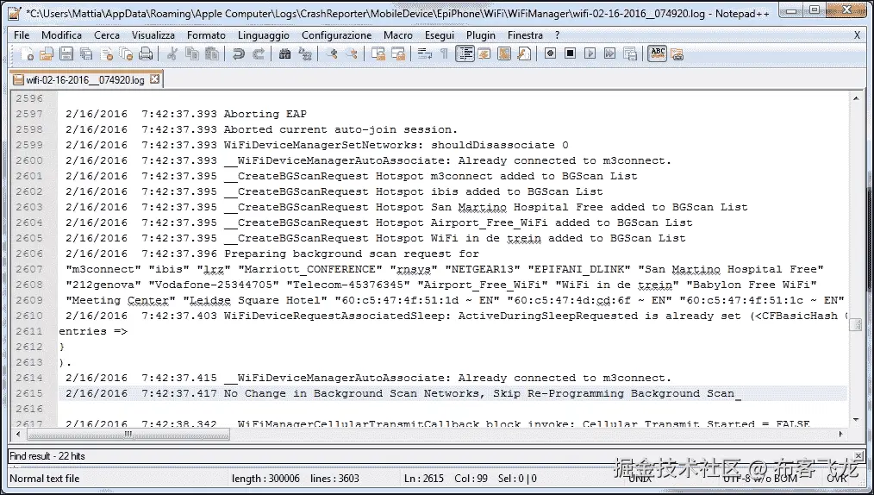Click the 'Aborting EAP' log line

185,114
